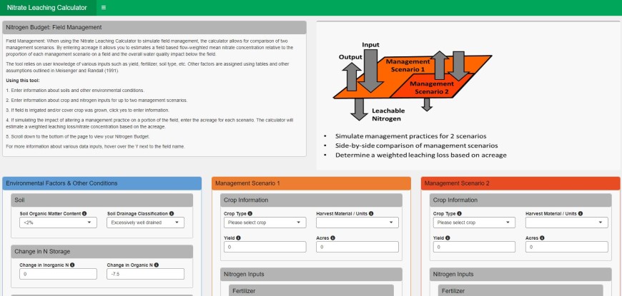Open Scenario 2 Harvest Material / Units dropdown
The width and height of the screenshot is (622, 296).
click(x=567, y=223)
